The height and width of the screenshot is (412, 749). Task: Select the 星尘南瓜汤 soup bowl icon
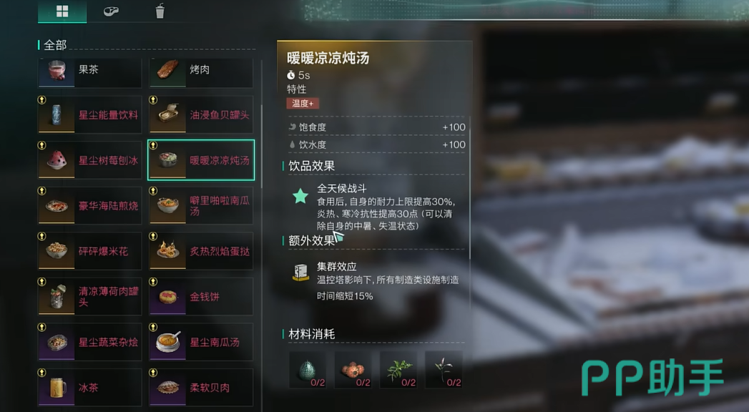click(167, 342)
